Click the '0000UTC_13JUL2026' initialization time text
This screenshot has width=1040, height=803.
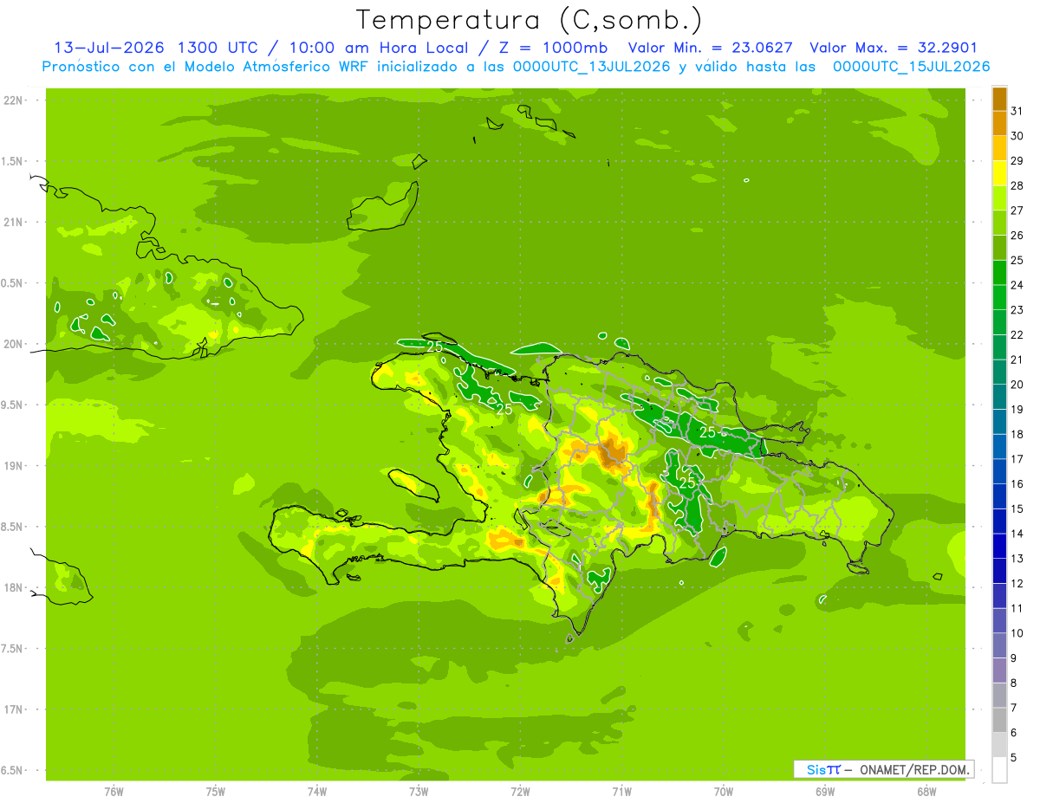click(x=591, y=67)
